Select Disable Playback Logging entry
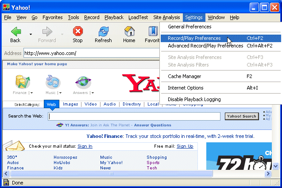The image size is (282, 188). point(221,99)
